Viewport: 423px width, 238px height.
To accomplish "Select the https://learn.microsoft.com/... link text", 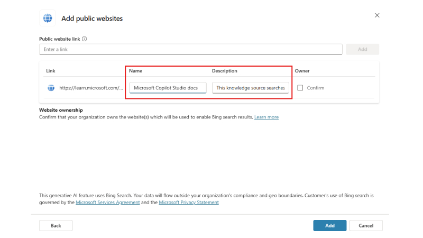I will (91, 88).
